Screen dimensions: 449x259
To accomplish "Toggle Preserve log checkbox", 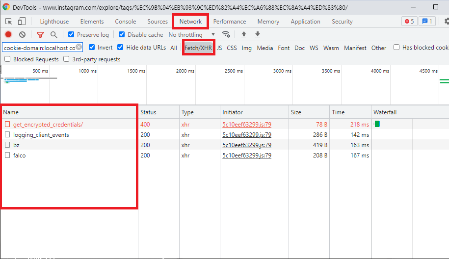I will coord(71,35).
